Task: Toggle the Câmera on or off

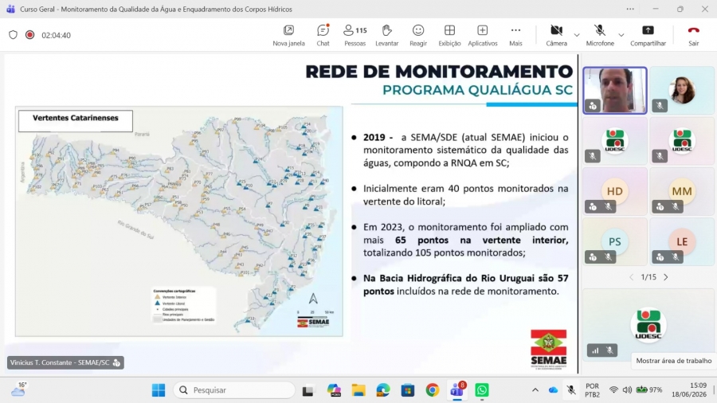Action: pos(557,35)
